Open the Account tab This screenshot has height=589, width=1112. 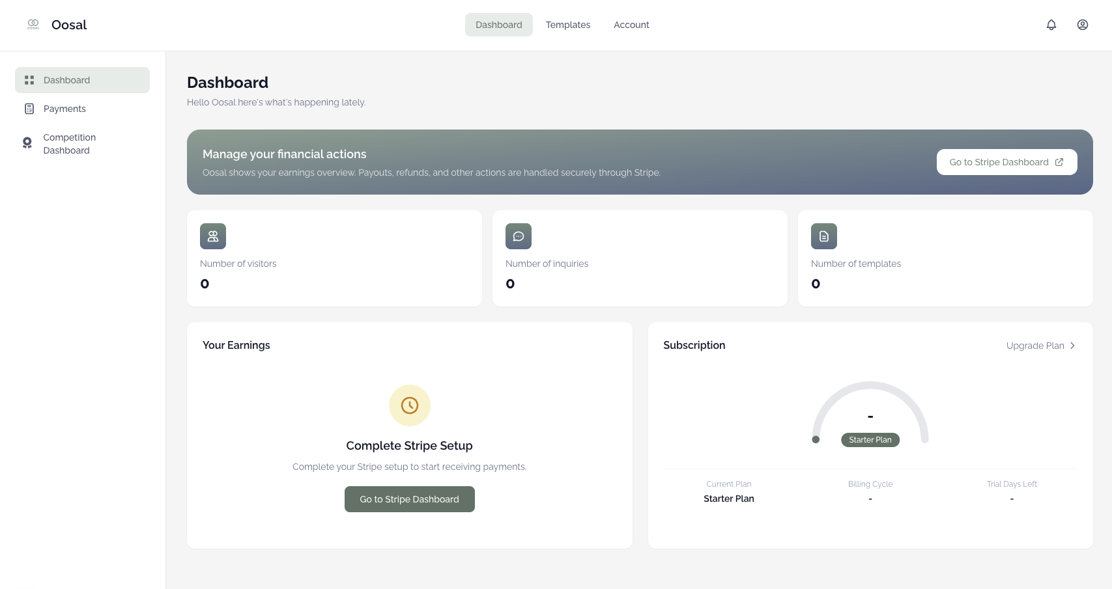pos(631,24)
